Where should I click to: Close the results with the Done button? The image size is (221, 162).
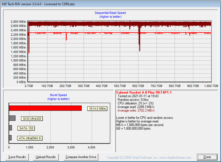coord(207,157)
